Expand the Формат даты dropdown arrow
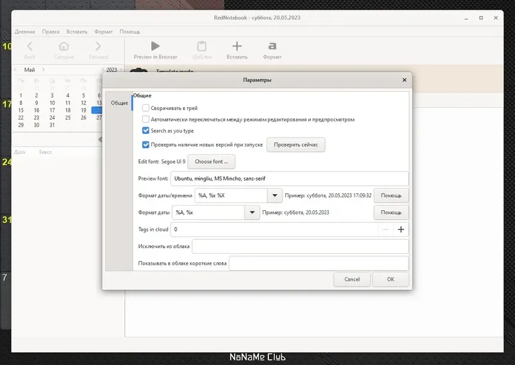Image resolution: width=515 pixels, height=365 pixels. point(252,213)
